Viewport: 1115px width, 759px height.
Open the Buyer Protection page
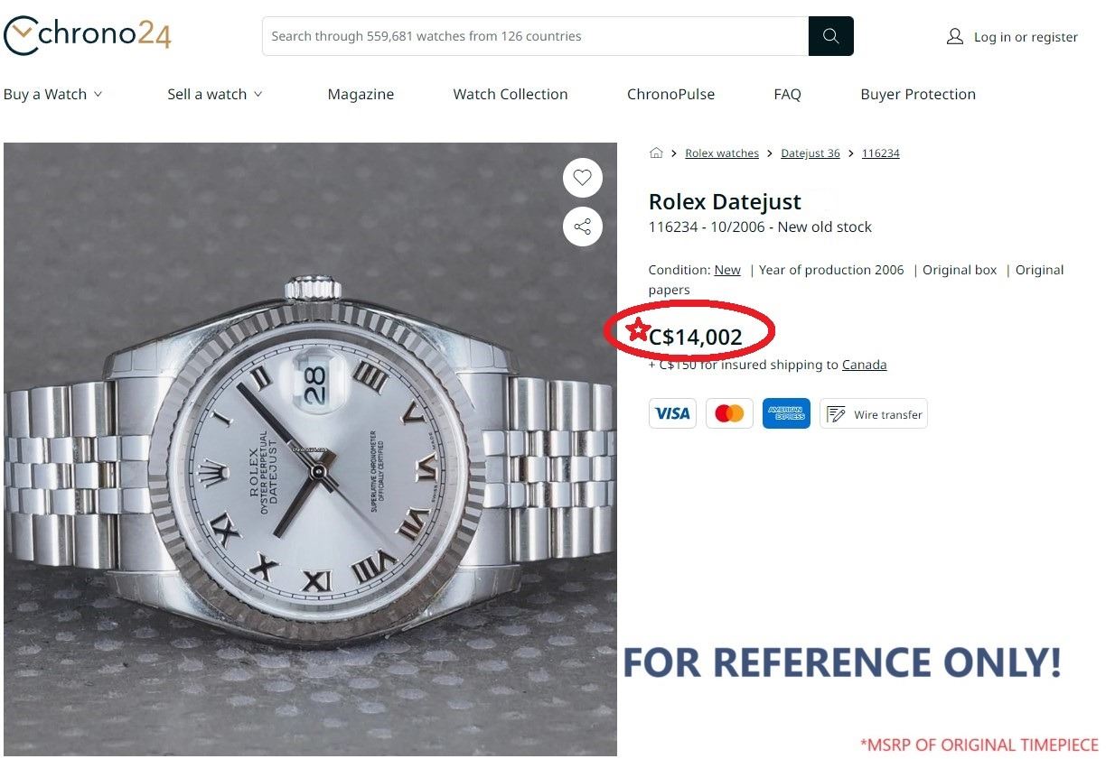pyautogui.click(x=918, y=94)
